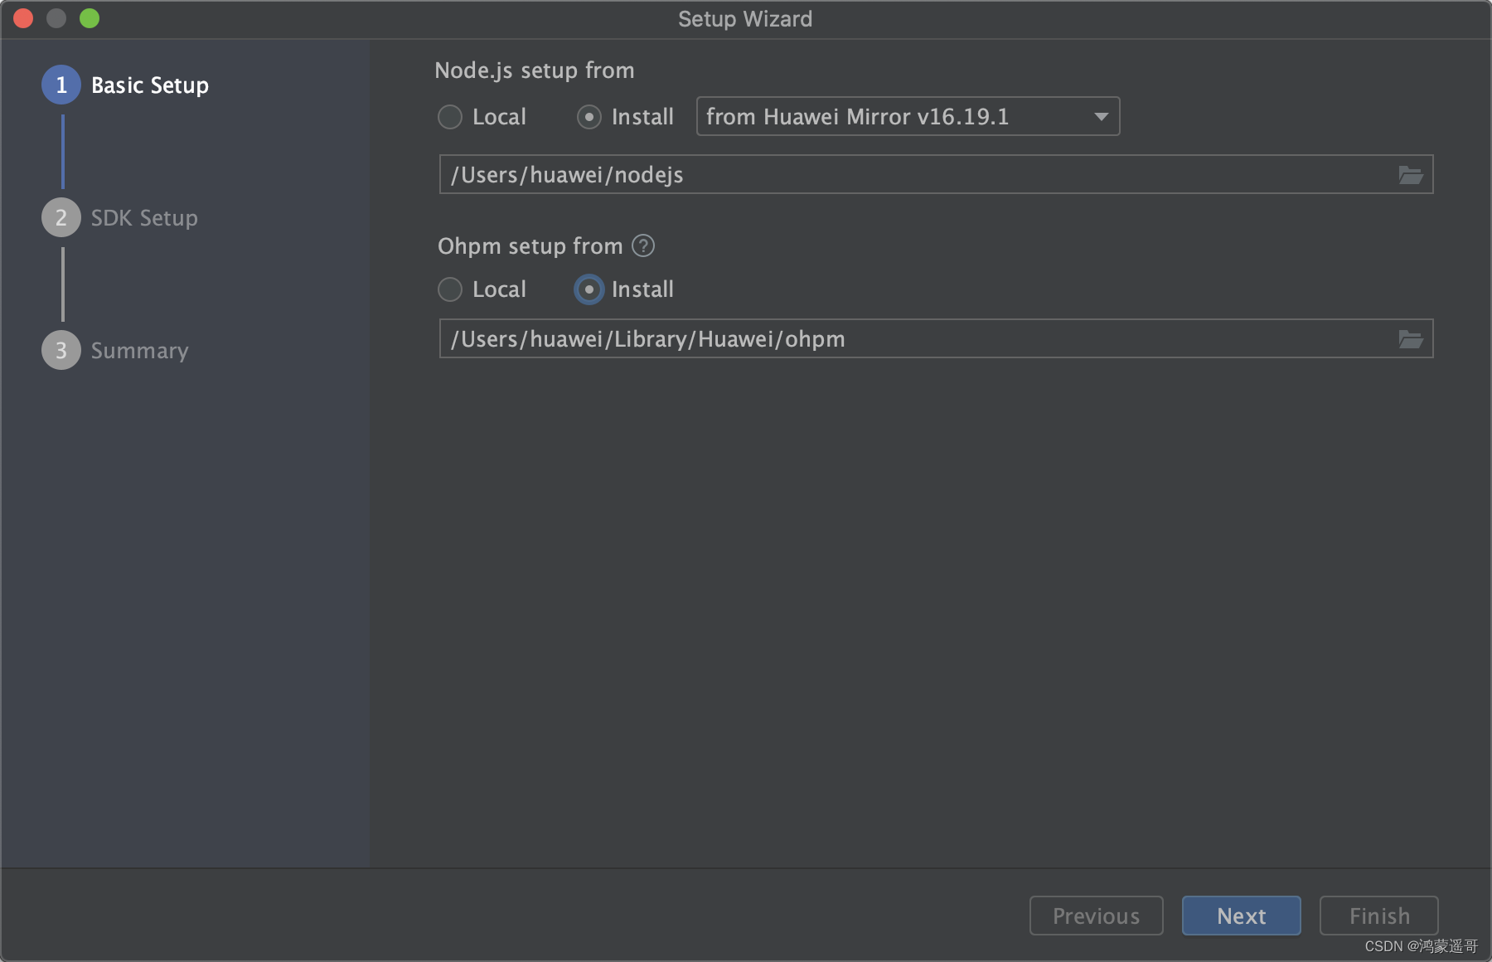Open Ohpm setup help question mark
The height and width of the screenshot is (962, 1492).
(x=643, y=245)
